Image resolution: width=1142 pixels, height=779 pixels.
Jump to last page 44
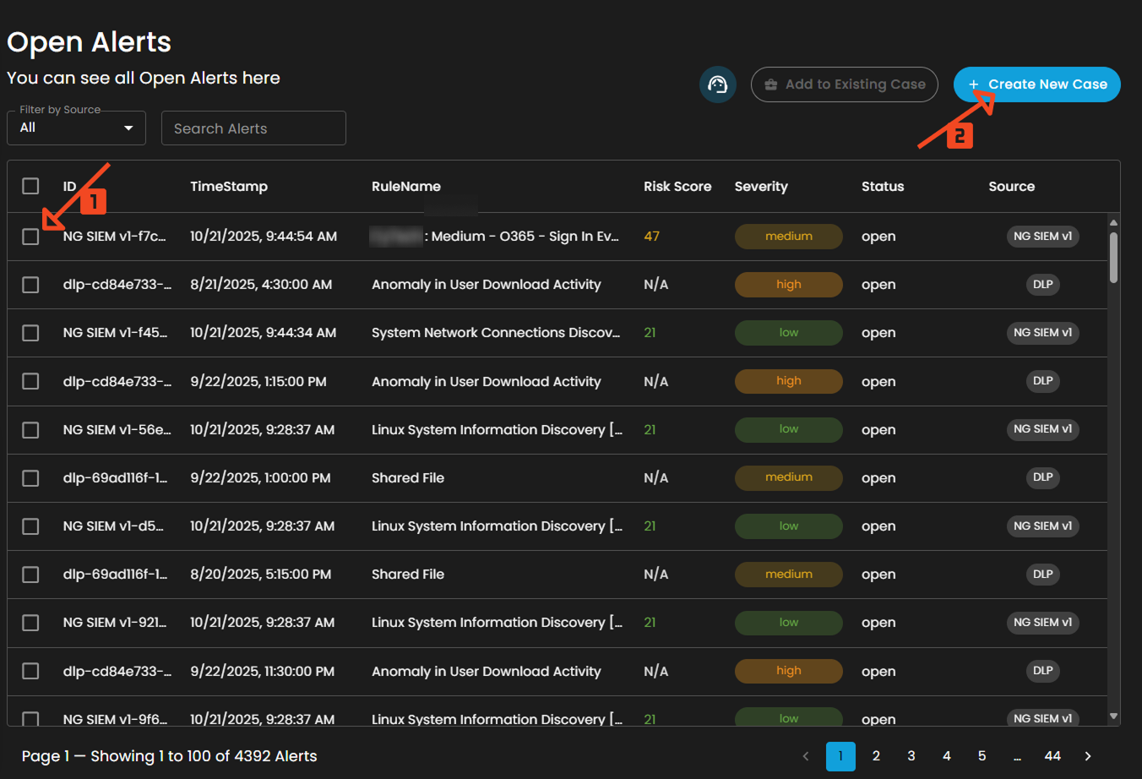click(x=1052, y=756)
